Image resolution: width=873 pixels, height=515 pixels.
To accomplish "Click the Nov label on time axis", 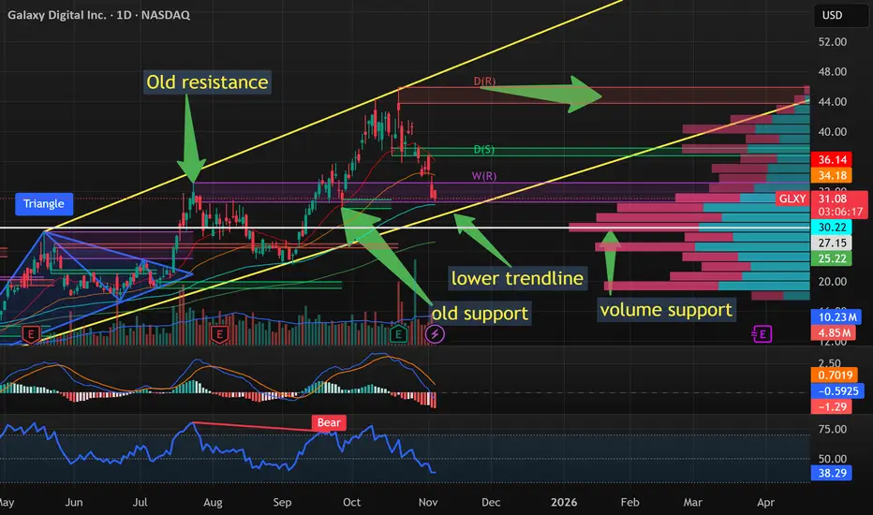I will 427,502.
